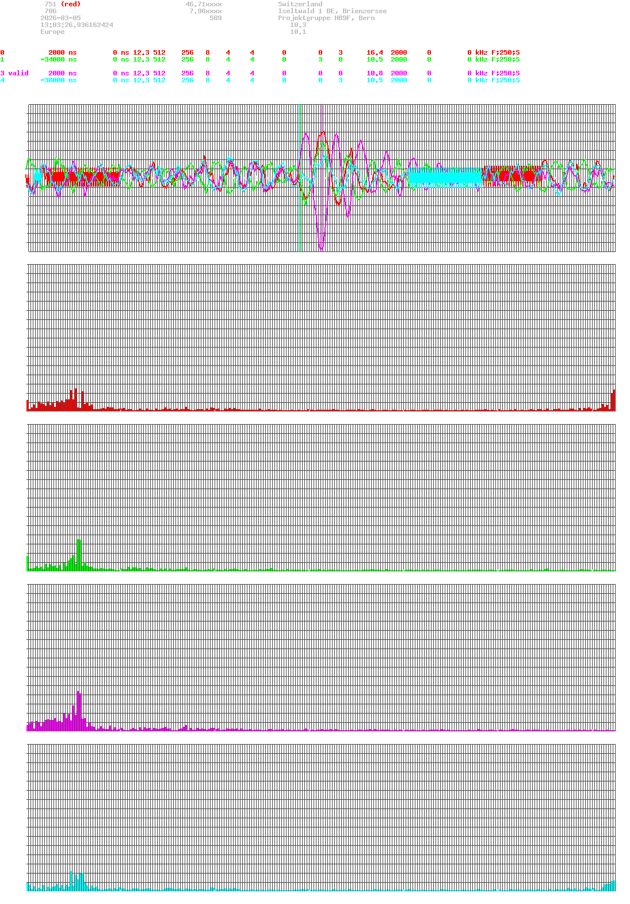630x904 pixels.
Task: Select the date '2026-03-05' in header
Action: pos(60,18)
